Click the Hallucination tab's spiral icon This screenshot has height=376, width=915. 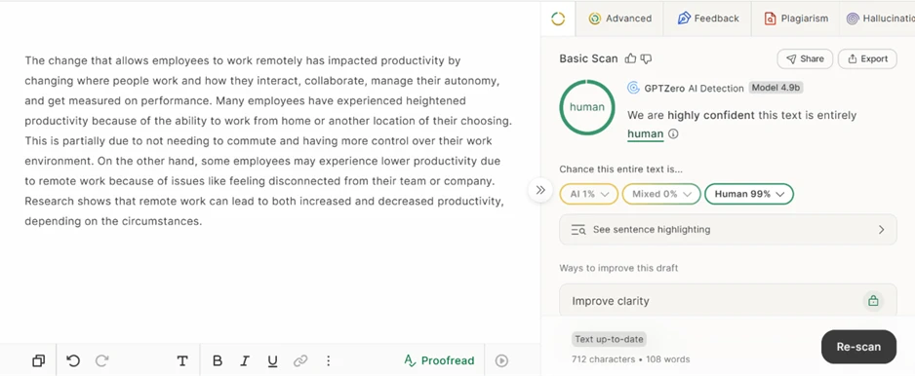(853, 19)
